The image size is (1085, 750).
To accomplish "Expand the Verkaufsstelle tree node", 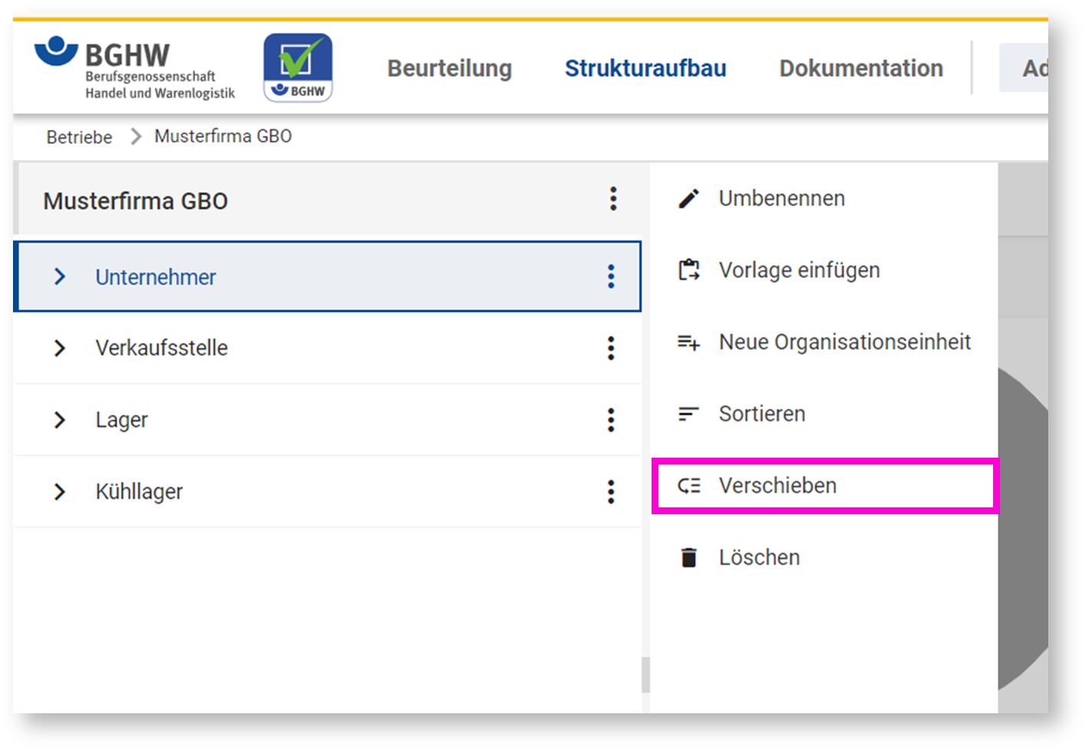I will coord(60,348).
